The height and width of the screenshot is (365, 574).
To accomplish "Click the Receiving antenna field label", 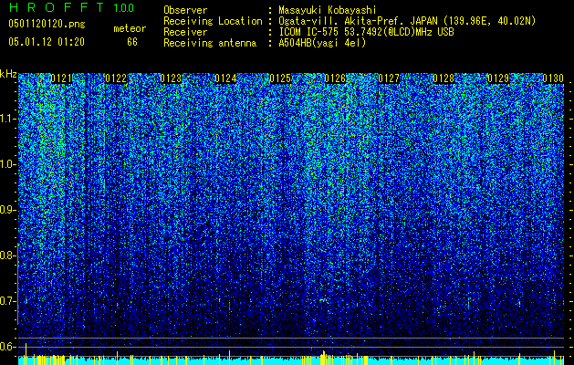I will point(210,43).
